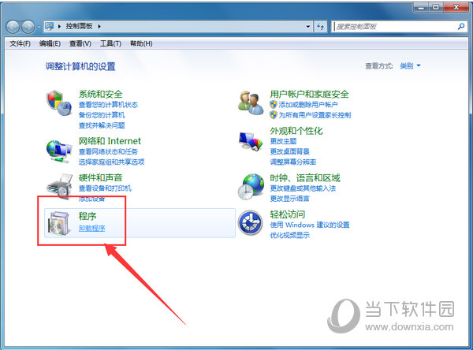The width and height of the screenshot is (473, 350).
Task: Open Hardware and Sound printer icon
Action: click(x=59, y=185)
